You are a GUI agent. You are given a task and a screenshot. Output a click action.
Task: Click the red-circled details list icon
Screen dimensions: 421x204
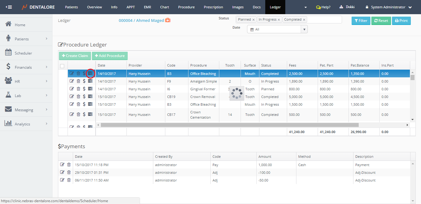pos(90,73)
